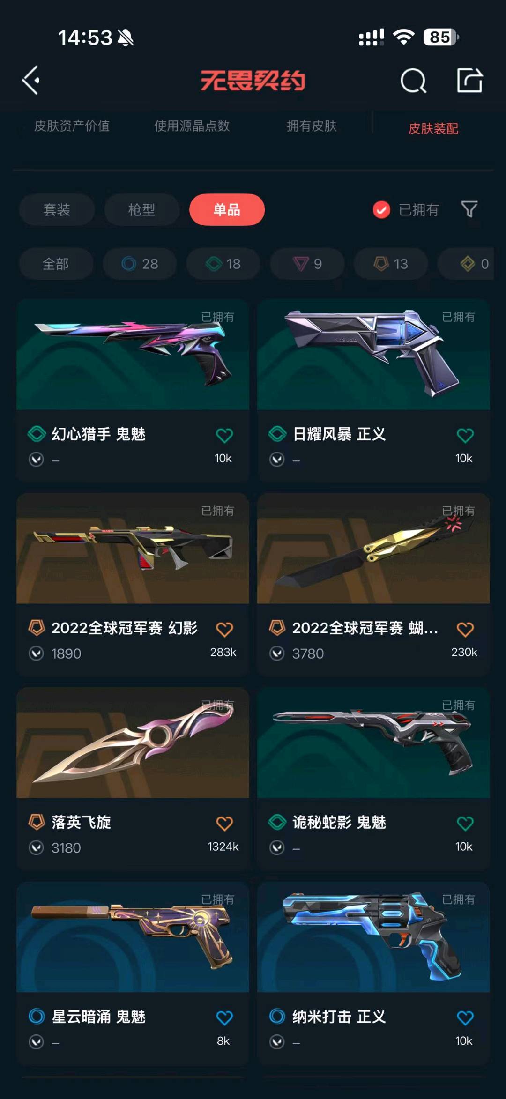This screenshot has height=1099, width=506.
Task: Switch to 皮肤资产价值 tab
Action: pos(72,126)
